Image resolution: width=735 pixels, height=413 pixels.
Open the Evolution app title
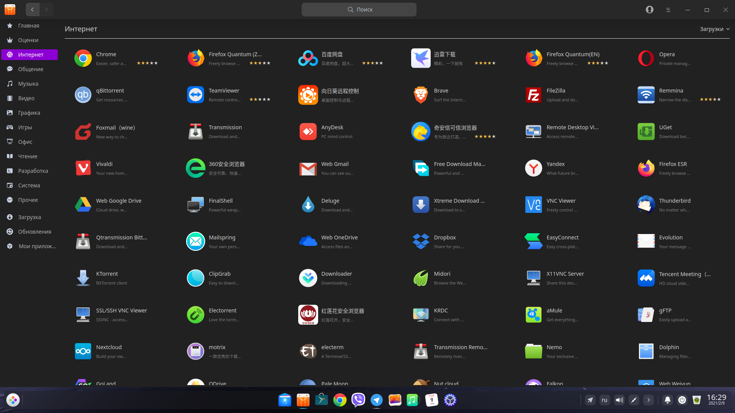[x=671, y=237]
